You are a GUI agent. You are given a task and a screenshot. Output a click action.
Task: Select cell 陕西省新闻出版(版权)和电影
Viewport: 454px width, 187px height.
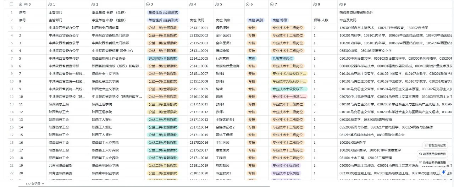coord(117,66)
